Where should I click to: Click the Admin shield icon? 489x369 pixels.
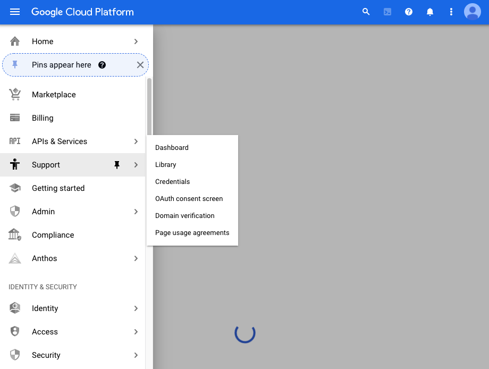(x=15, y=211)
